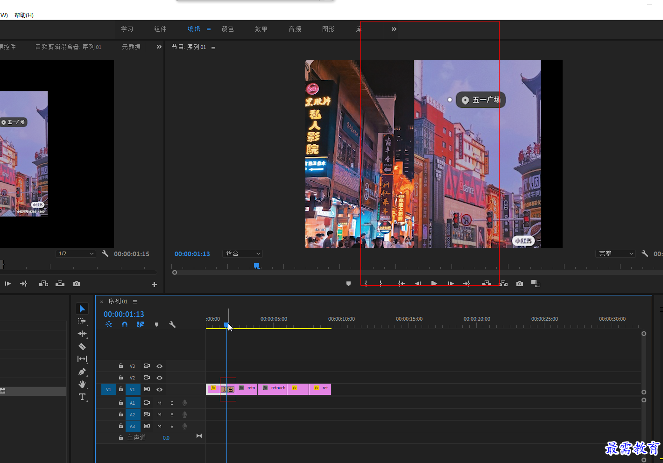Open Comparison View in Program monitor
The width and height of the screenshot is (663, 463).
(536, 284)
